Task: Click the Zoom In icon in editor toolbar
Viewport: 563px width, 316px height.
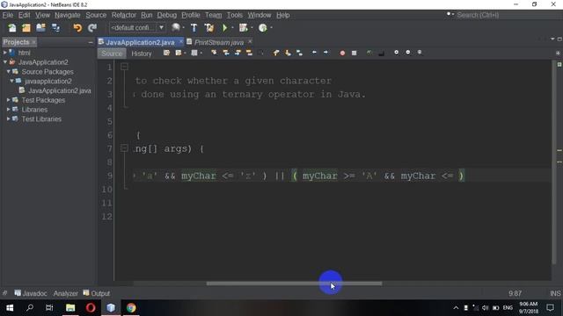Action: [x=396, y=53]
